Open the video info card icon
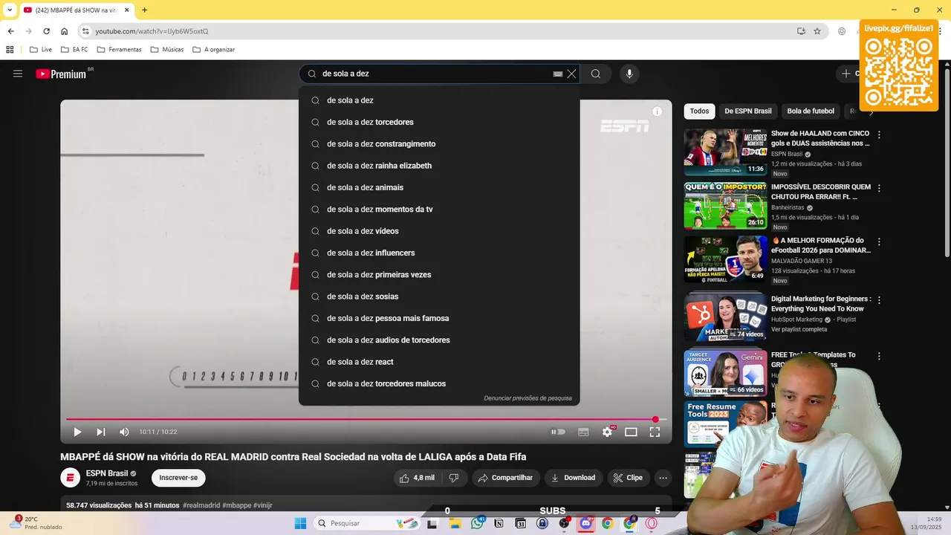Image resolution: width=951 pixels, height=535 pixels. point(657,111)
